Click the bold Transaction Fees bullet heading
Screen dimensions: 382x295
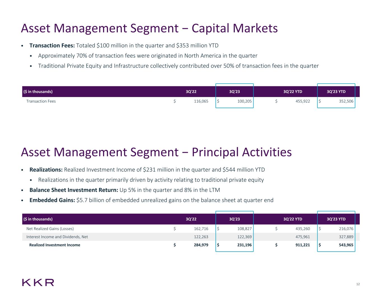coord(52,46)
